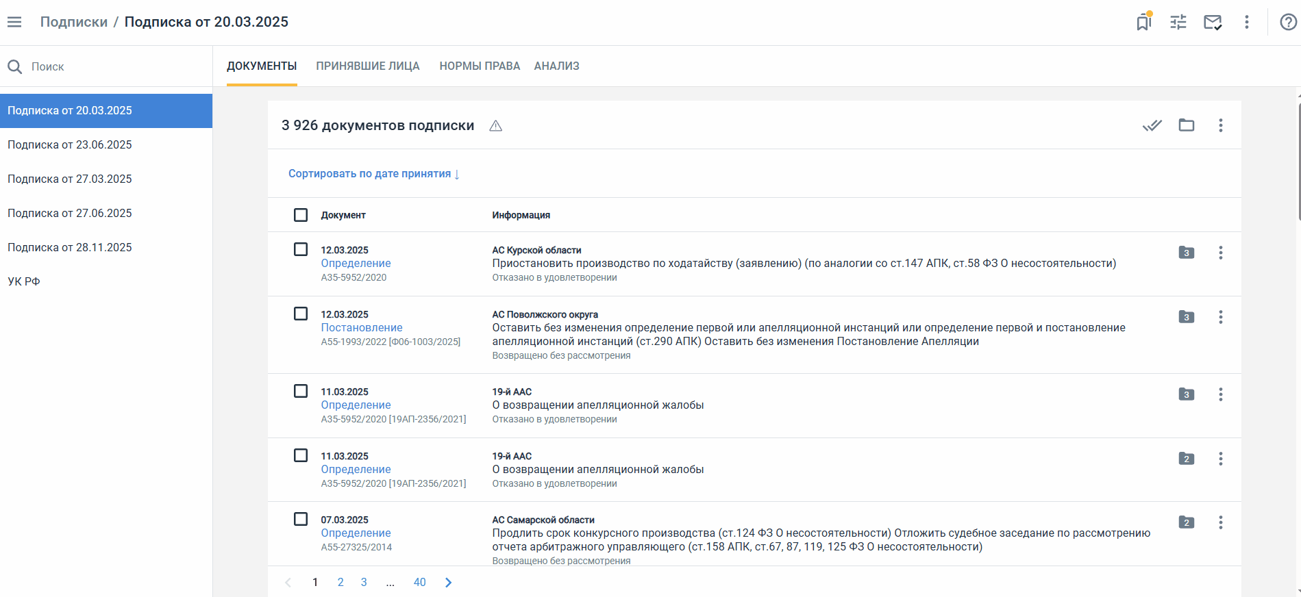Click the bookmarks icon with notification dot
The image size is (1301, 597).
pos(1143,22)
